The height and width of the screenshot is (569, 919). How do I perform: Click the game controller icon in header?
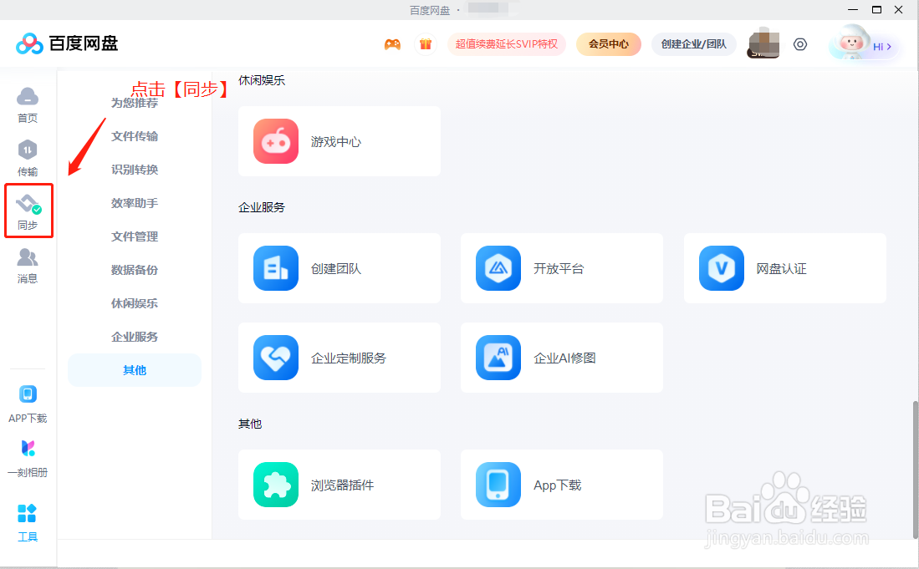tap(392, 44)
